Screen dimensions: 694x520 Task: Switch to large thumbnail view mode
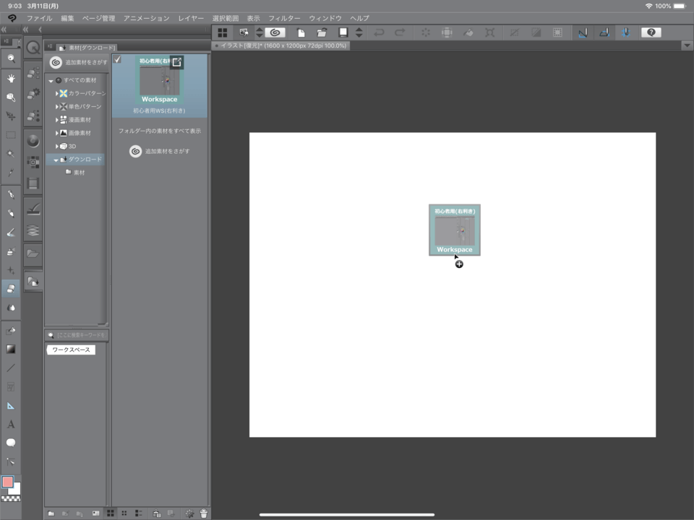(111, 513)
